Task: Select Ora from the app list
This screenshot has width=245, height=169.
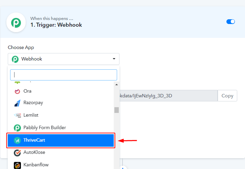Action: (61, 91)
